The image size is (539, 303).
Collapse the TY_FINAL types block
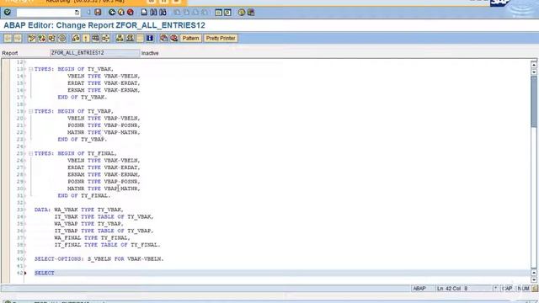pos(30,153)
